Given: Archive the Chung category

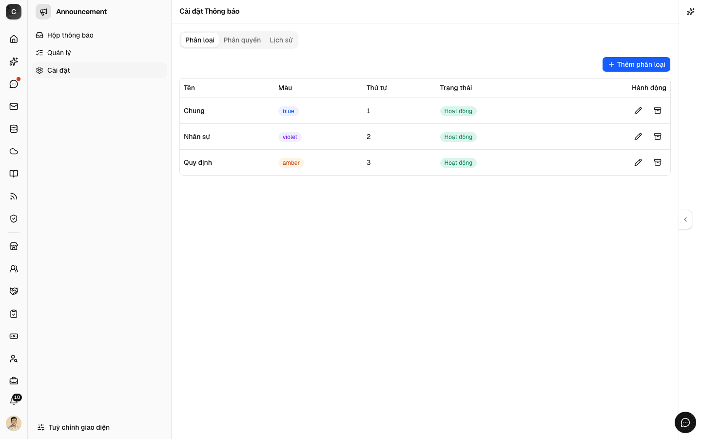Looking at the screenshot, I should [x=658, y=111].
